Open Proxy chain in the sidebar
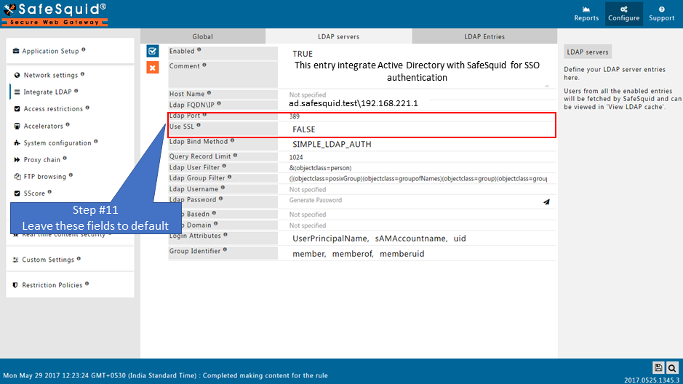Screen dimensions: 683x384 pos(41,160)
